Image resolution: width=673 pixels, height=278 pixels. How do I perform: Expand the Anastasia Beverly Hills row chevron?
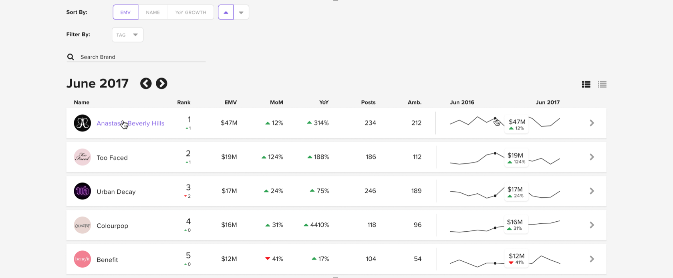coord(592,123)
